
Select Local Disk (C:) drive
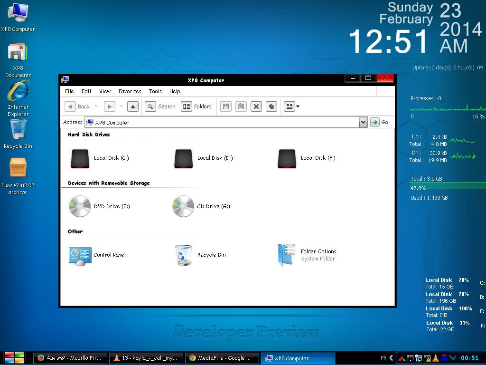(100, 158)
